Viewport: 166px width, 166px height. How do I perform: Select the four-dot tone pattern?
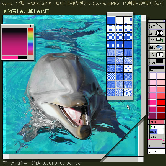coord(128,68)
